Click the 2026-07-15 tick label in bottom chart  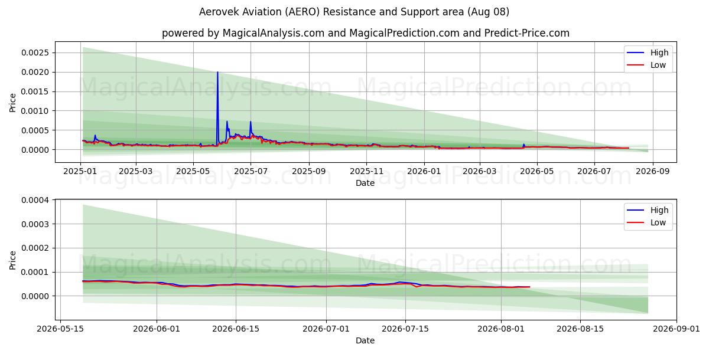[x=405, y=329]
